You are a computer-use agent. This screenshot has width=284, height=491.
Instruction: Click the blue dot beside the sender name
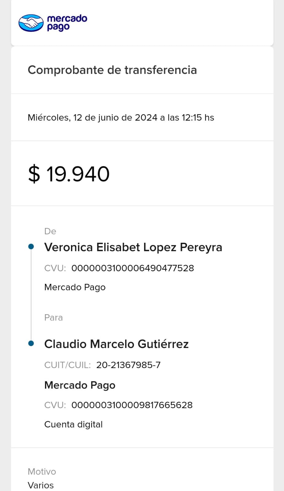click(x=31, y=246)
